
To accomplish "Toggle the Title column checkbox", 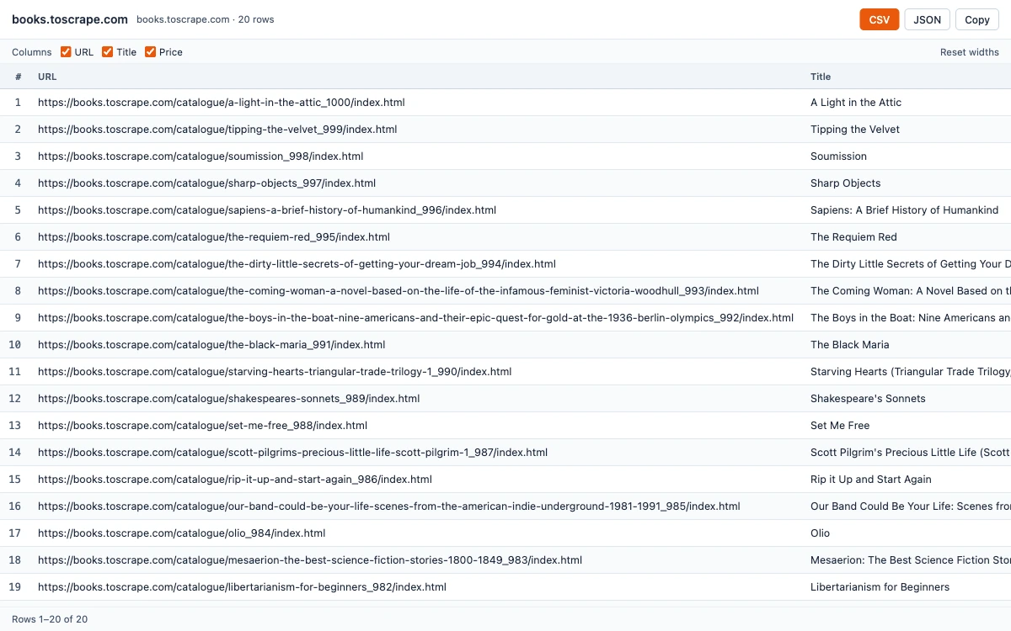I will click(107, 52).
